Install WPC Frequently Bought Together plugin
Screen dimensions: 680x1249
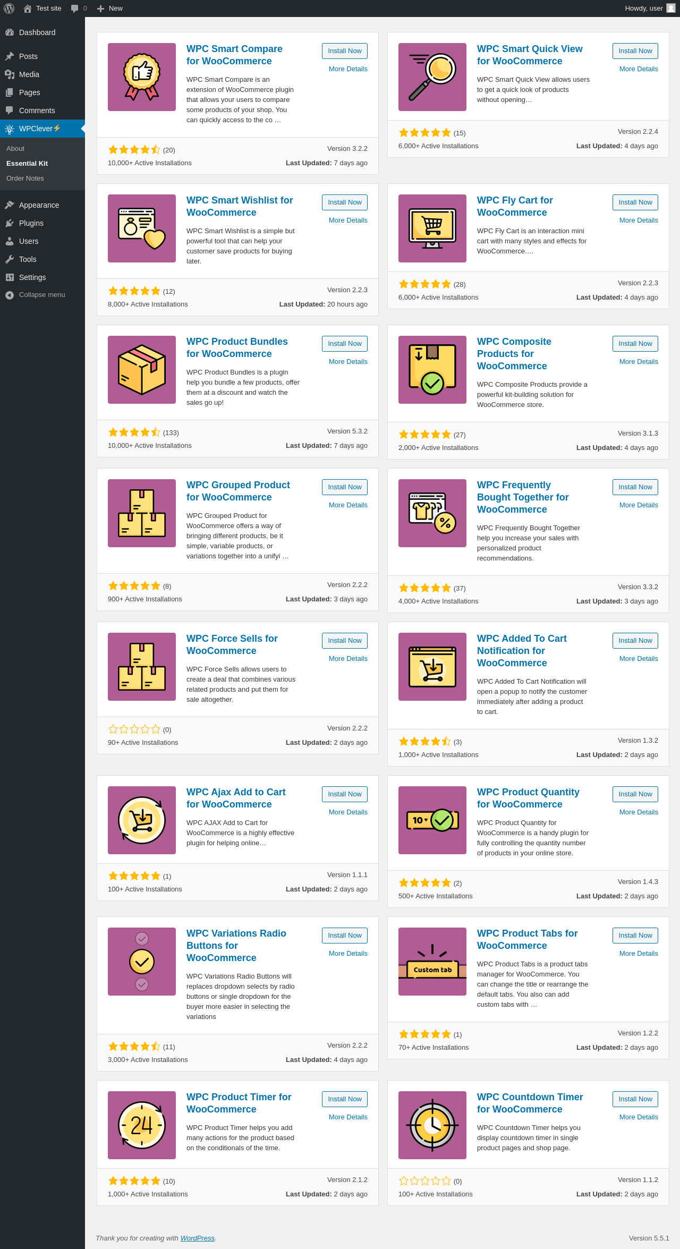click(635, 487)
